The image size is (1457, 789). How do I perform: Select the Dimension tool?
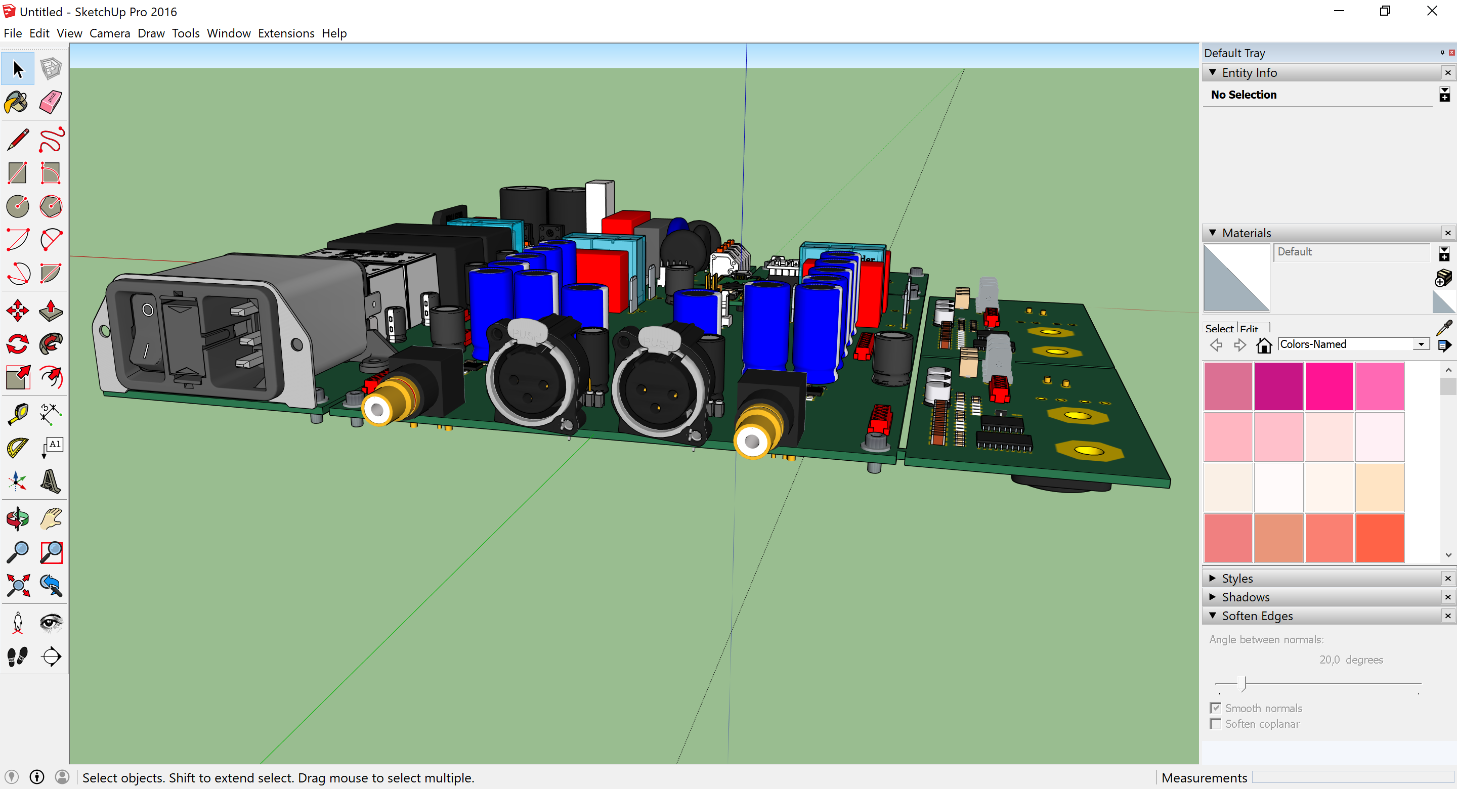[x=51, y=415]
